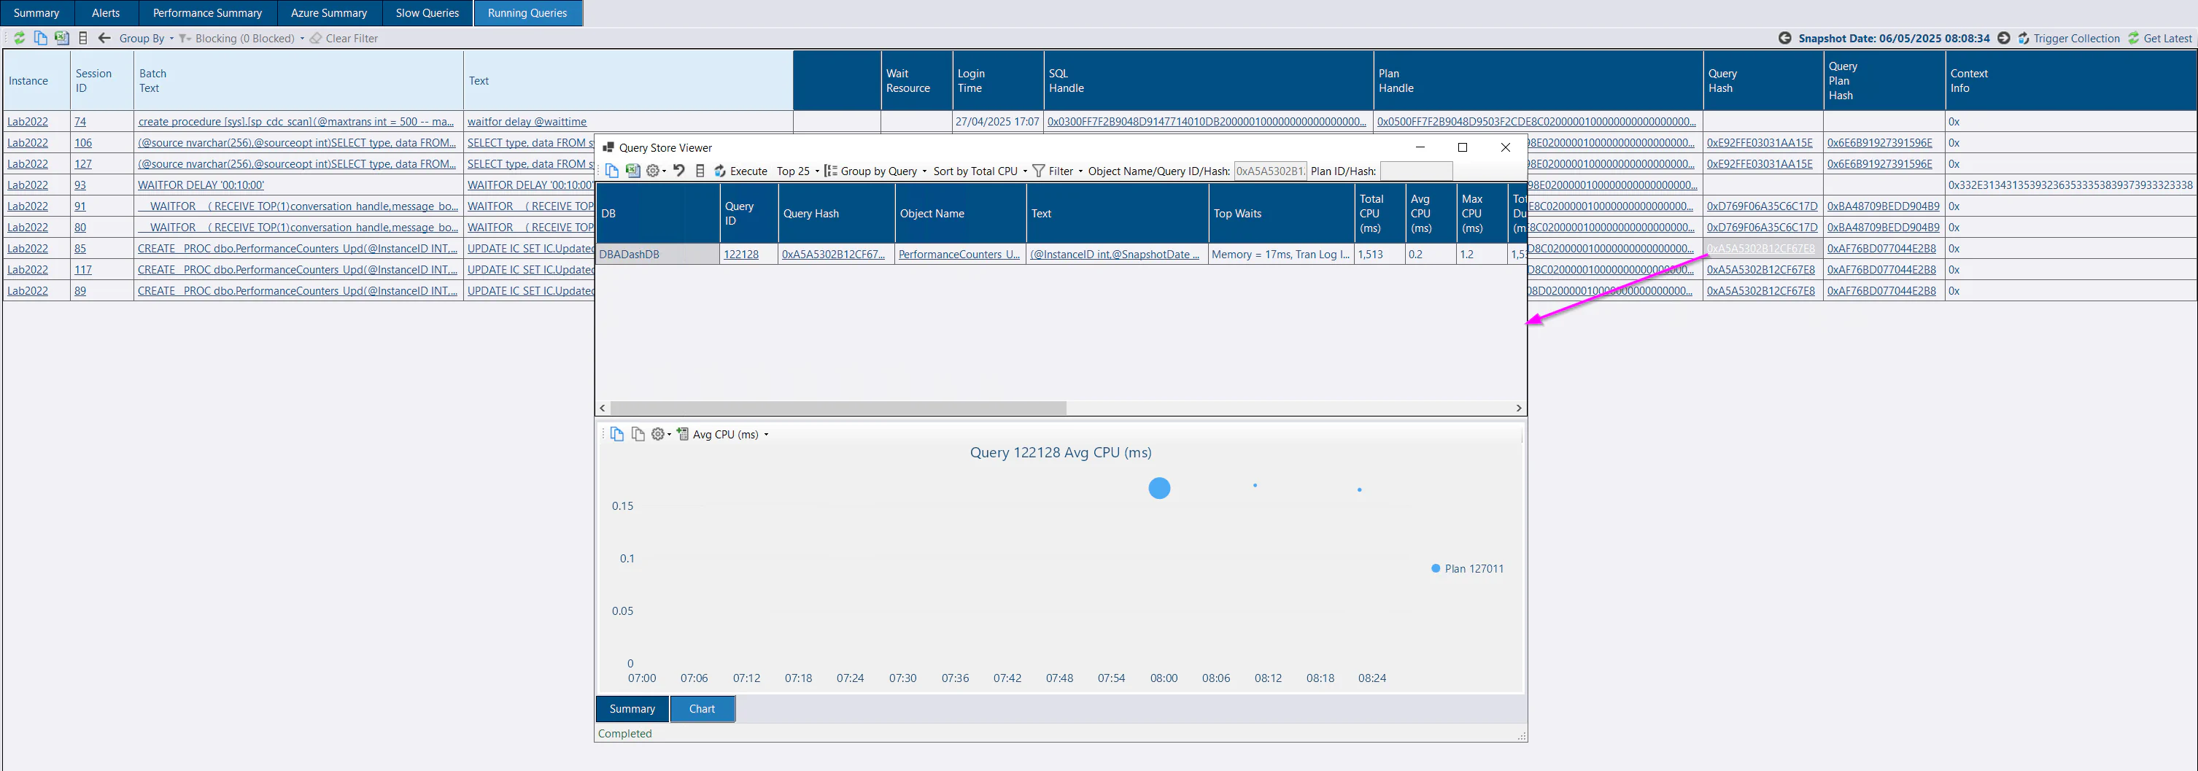Refresh the running queries list
Screen dimensions: 2198x771
(19, 37)
